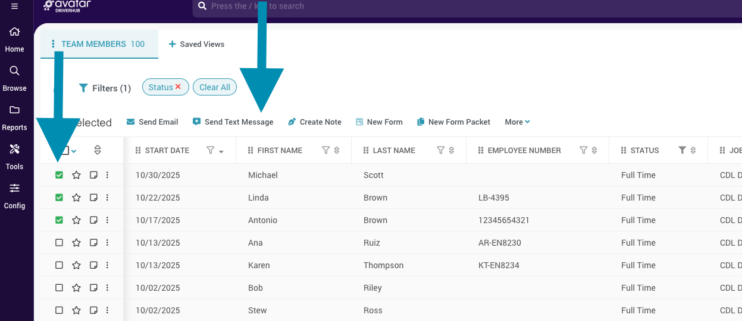Expand the More actions dropdown
This screenshot has width=742, height=321.
tap(516, 122)
